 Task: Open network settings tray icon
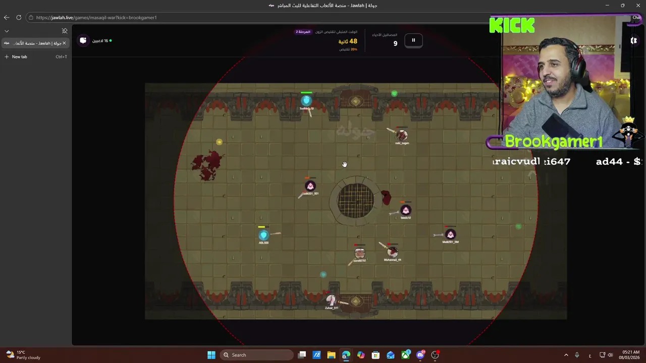tap(603, 355)
